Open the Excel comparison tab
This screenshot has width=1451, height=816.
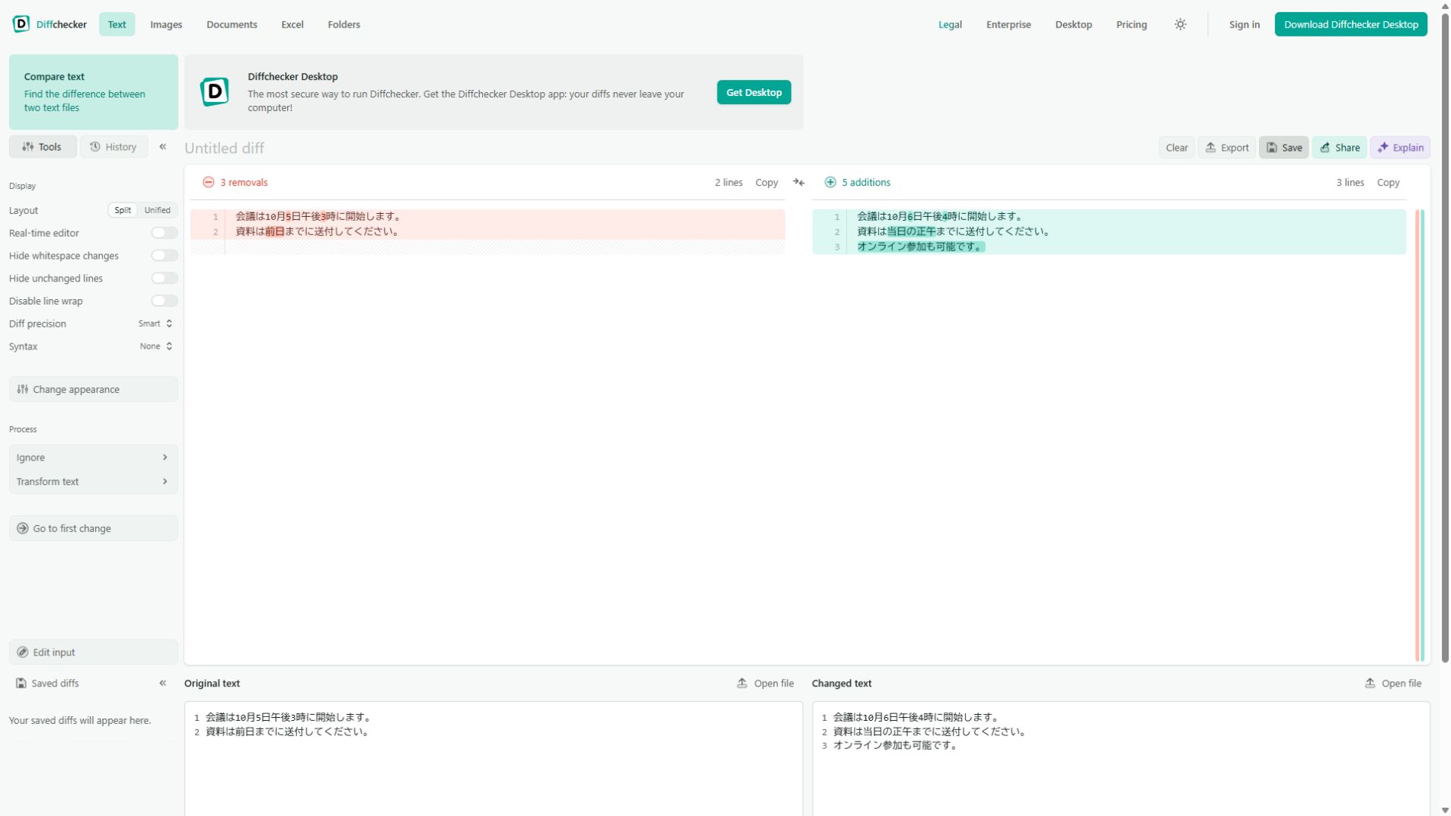pyautogui.click(x=292, y=24)
